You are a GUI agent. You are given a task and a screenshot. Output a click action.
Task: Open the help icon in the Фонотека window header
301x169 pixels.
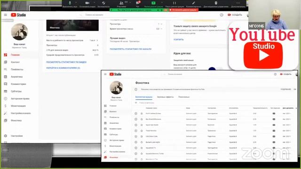275,74
